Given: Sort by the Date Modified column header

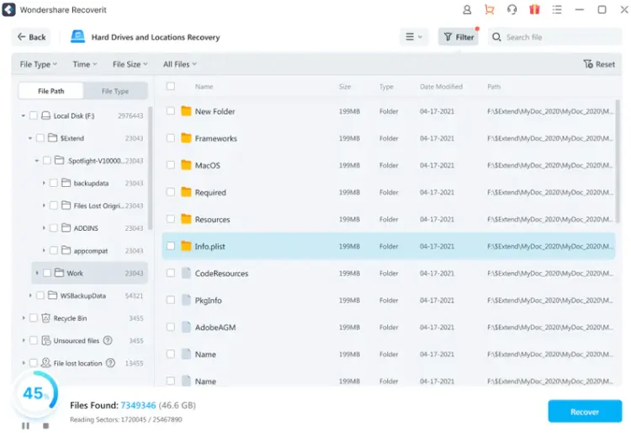Looking at the screenshot, I should pyautogui.click(x=441, y=87).
